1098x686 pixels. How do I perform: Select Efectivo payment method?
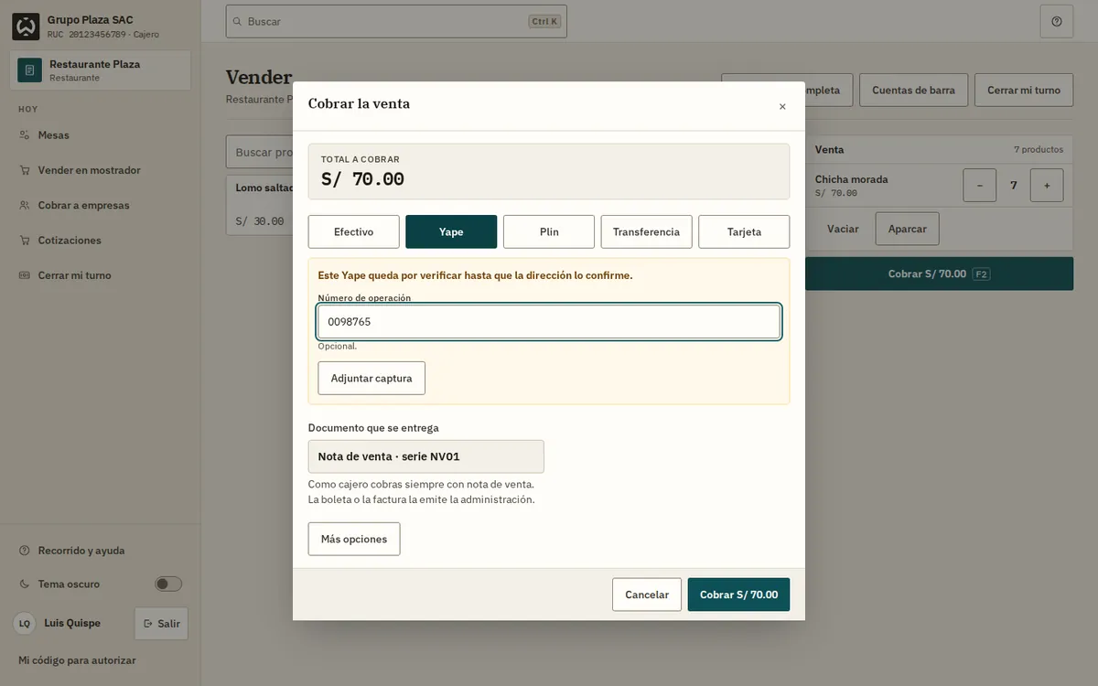coord(354,231)
